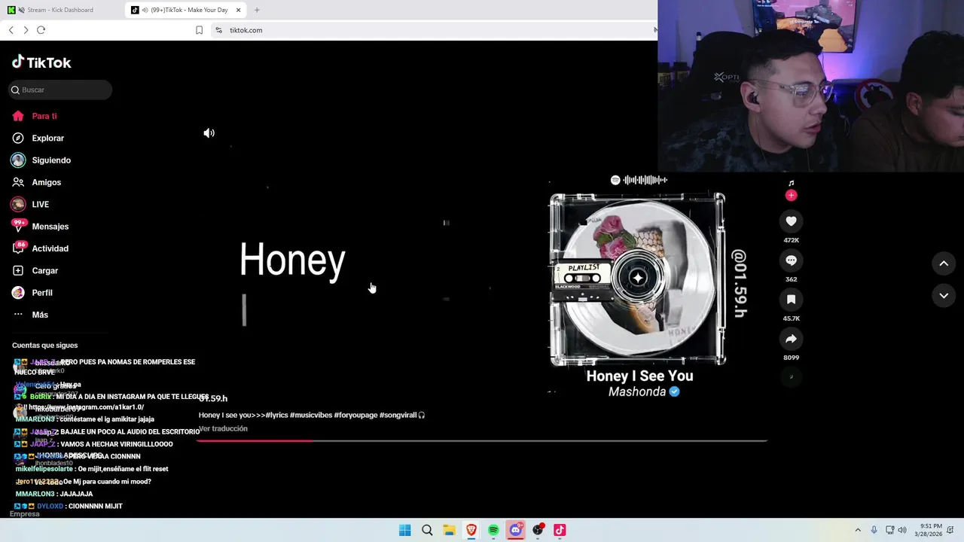Open Windows taskbar search
Screen dimensions: 964x542
point(427,530)
